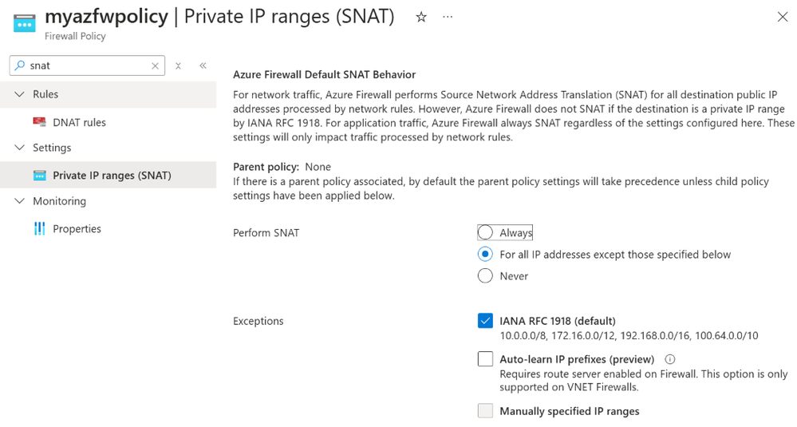
Task: Enable Auto-learn IP prefixes (preview) checkbox
Action: pos(485,359)
